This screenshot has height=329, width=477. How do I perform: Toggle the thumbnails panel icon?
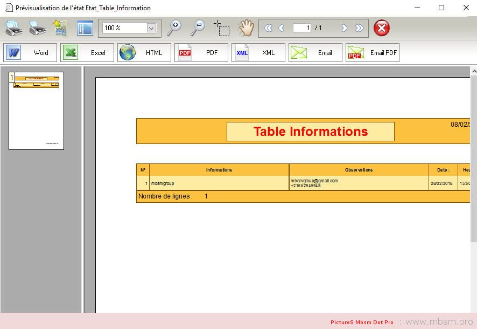pyautogui.click(x=85, y=28)
